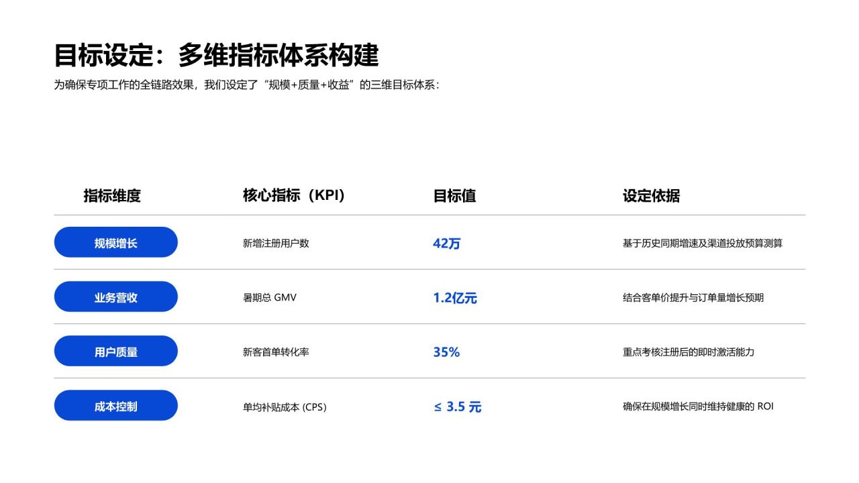Image resolution: width=859 pixels, height=483 pixels.
Task: Select the 新客首单转化率 KPI cell
Action: [x=276, y=352]
